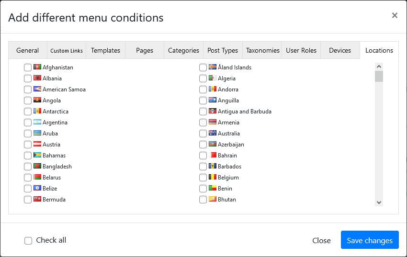Click the Argentina flag icon

point(37,123)
